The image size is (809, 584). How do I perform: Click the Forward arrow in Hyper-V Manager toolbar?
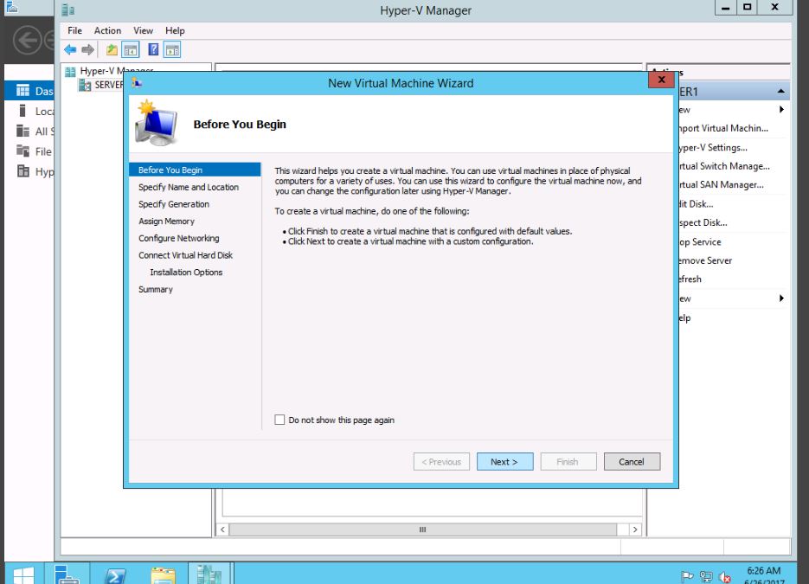87,50
